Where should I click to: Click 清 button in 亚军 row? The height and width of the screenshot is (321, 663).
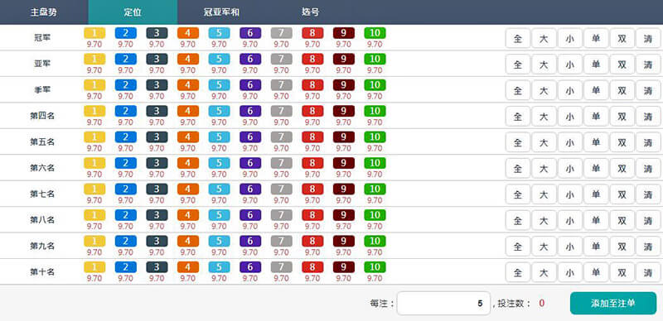click(648, 65)
